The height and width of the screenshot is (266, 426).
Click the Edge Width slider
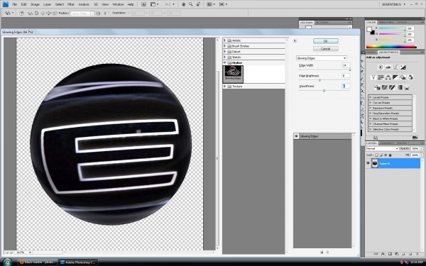click(324, 70)
